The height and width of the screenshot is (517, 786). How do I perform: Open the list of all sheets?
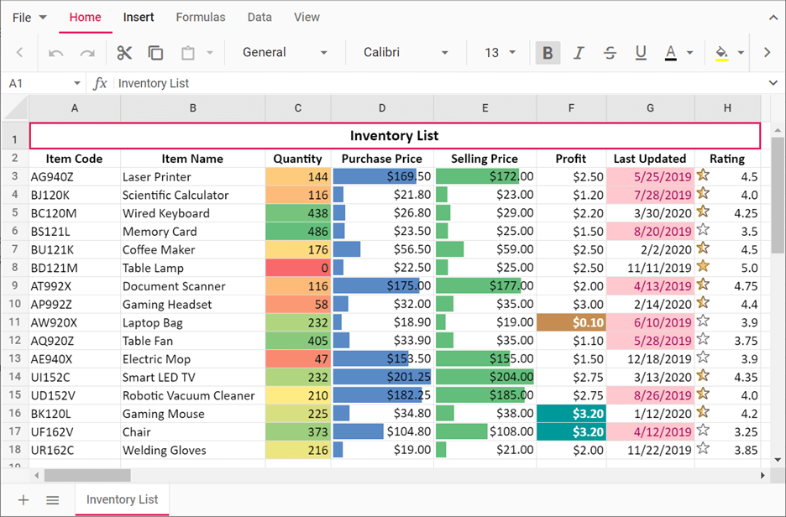[53, 499]
